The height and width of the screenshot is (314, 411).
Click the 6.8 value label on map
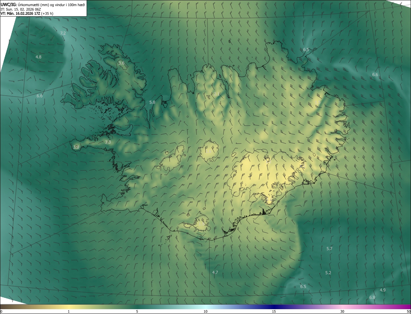372,298
